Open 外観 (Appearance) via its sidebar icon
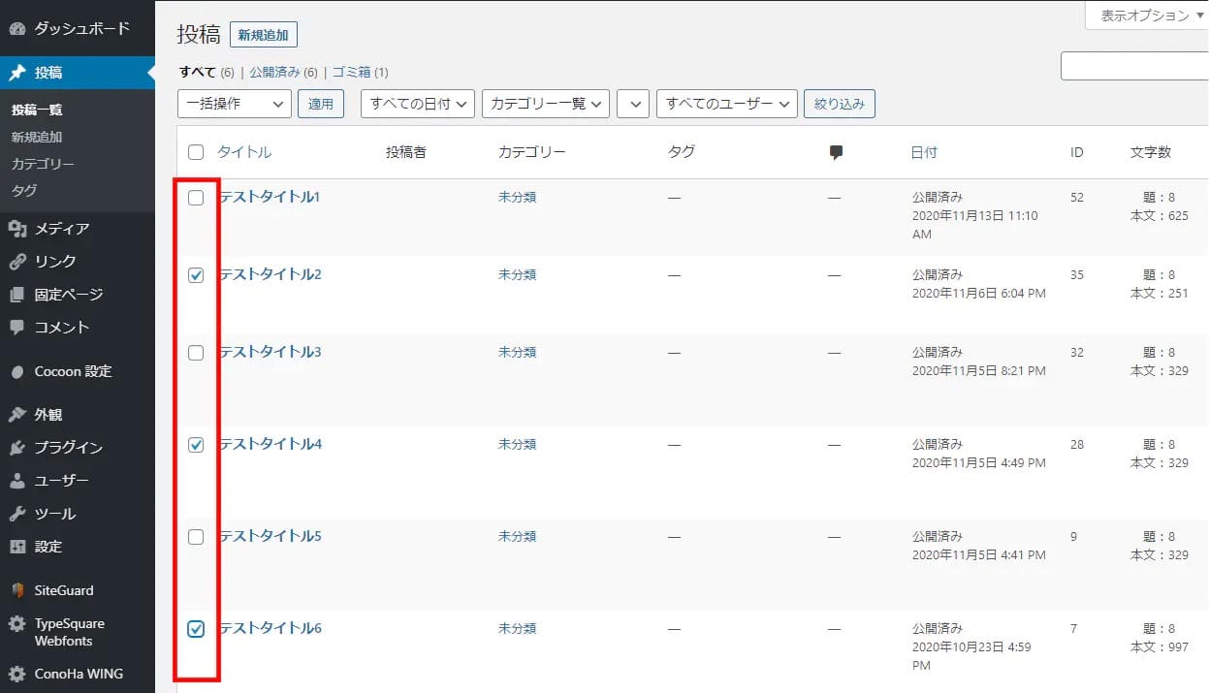 (x=17, y=414)
